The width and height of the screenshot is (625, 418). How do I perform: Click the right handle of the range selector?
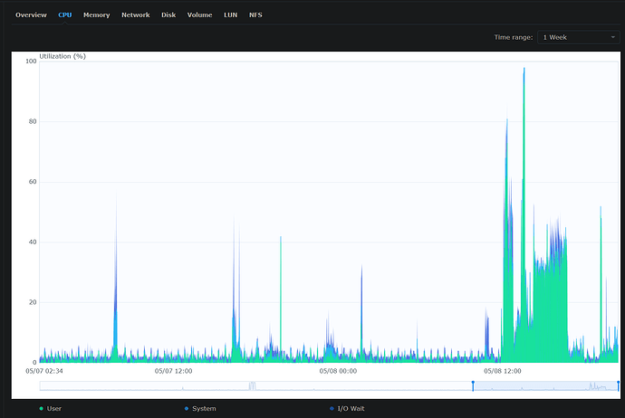[x=619, y=385]
